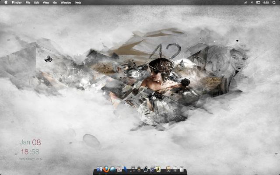The width and height of the screenshot is (280, 175).
Task: Click the blue globe sphere Dock icon
Action: [x=113, y=169]
